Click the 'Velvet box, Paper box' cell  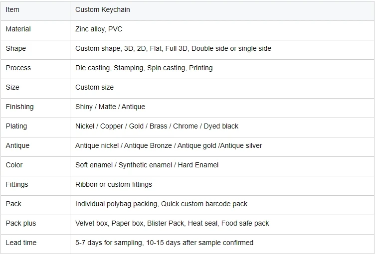(172, 224)
